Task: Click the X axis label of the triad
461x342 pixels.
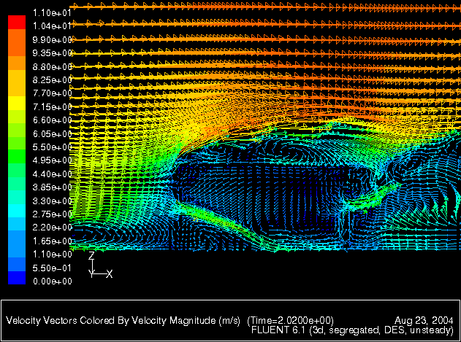Action: tap(110, 274)
